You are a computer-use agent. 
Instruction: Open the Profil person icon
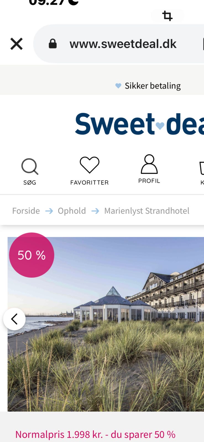coord(149,164)
